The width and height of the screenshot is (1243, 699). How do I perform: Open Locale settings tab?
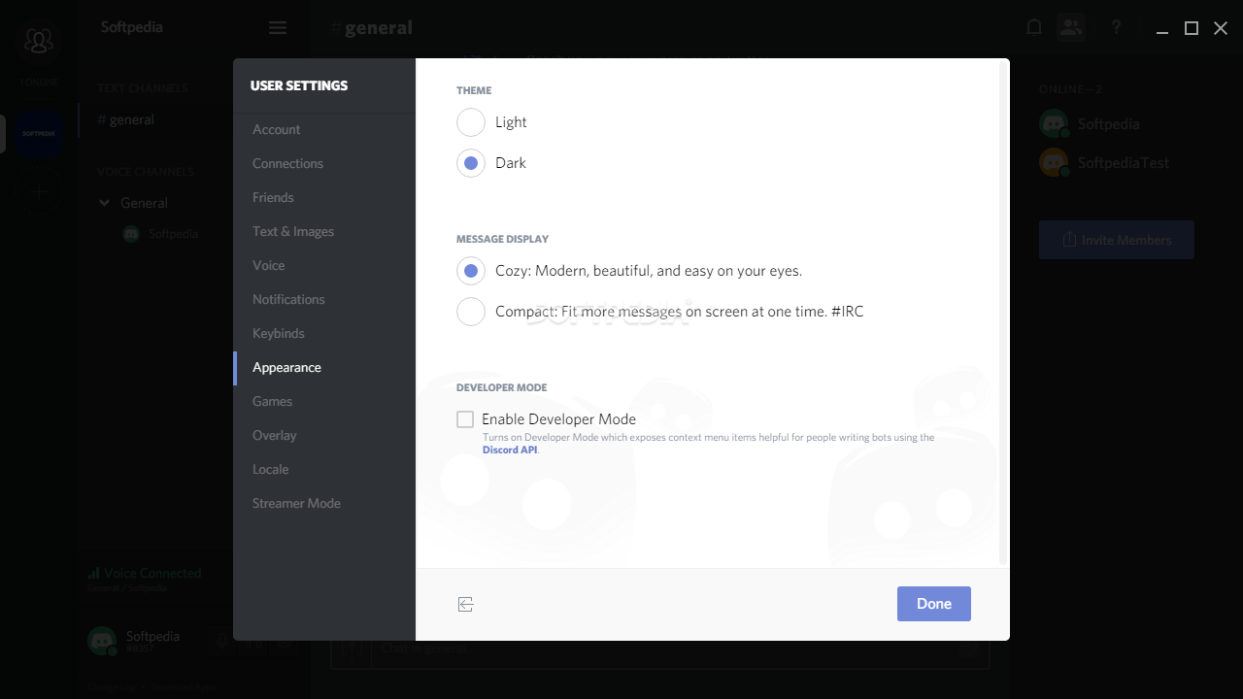coord(324,470)
